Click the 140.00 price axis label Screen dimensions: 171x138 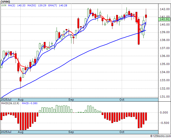[x=165, y=25]
